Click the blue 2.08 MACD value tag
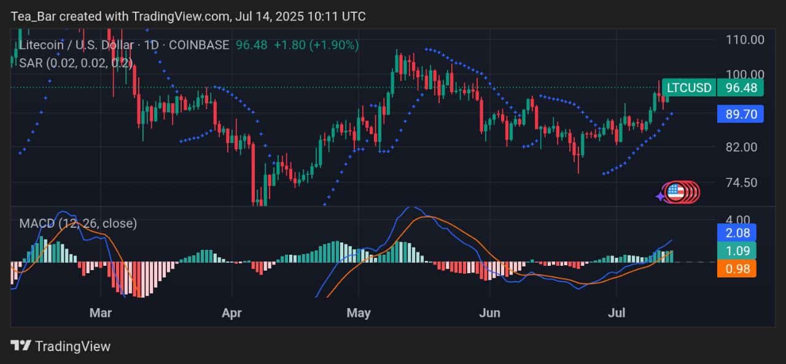The width and height of the screenshot is (786, 364). coord(737,232)
